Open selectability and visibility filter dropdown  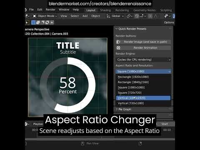click(167, 16)
